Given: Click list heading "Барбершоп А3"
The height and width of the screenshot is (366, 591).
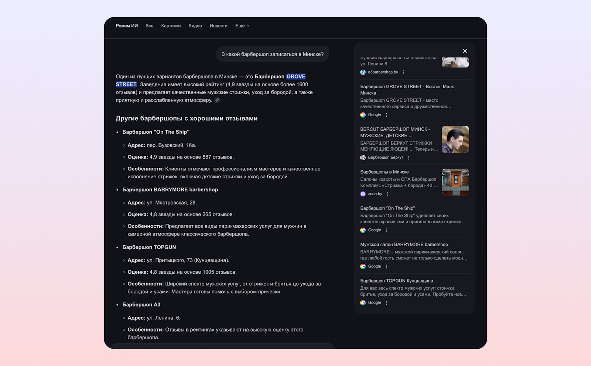Looking at the screenshot, I should tap(141, 305).
